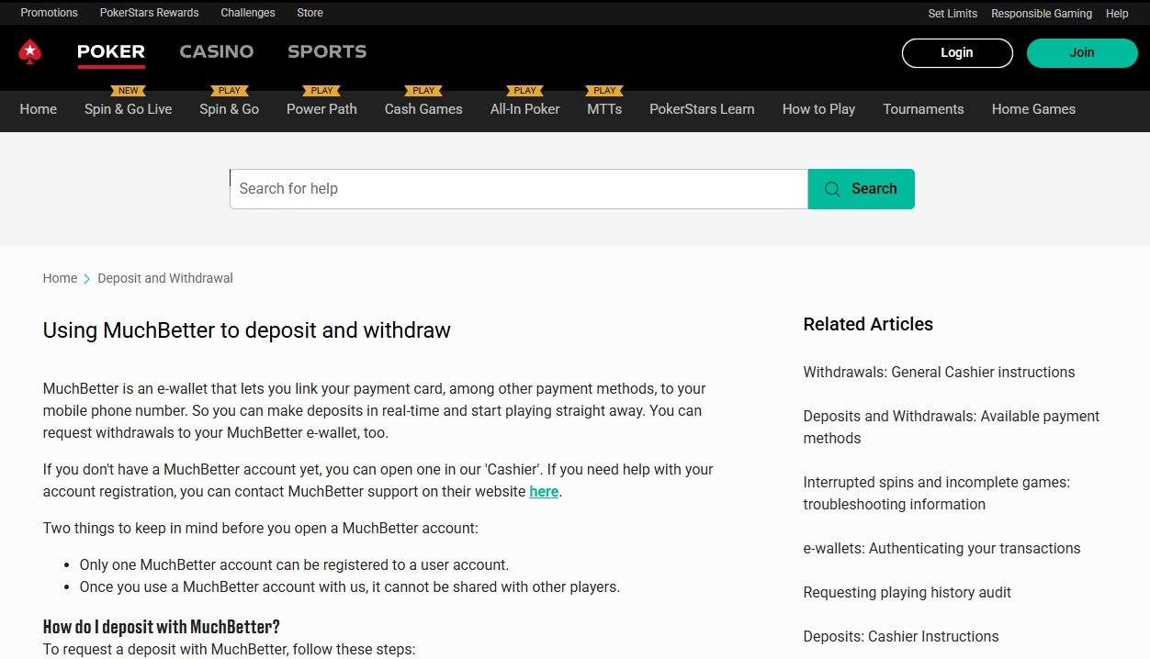This screenshot has width=1150, height=659.
Task: Click the PLAY badge above All-In Poker
Action: click(x=524, y=90)
